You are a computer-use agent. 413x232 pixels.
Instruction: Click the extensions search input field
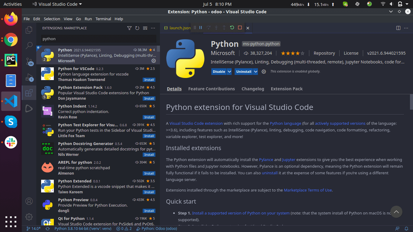coord(99,39)
